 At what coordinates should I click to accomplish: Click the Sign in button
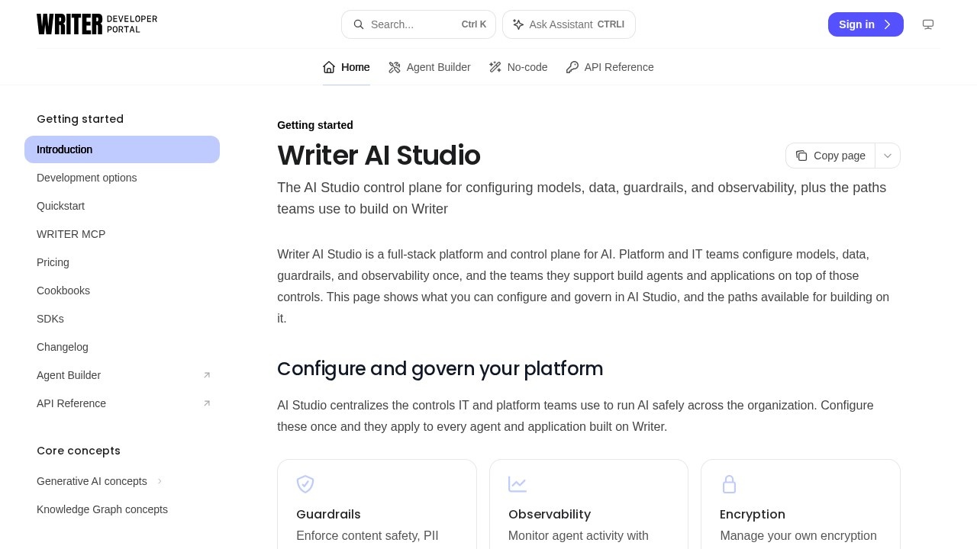click(866, 24)
